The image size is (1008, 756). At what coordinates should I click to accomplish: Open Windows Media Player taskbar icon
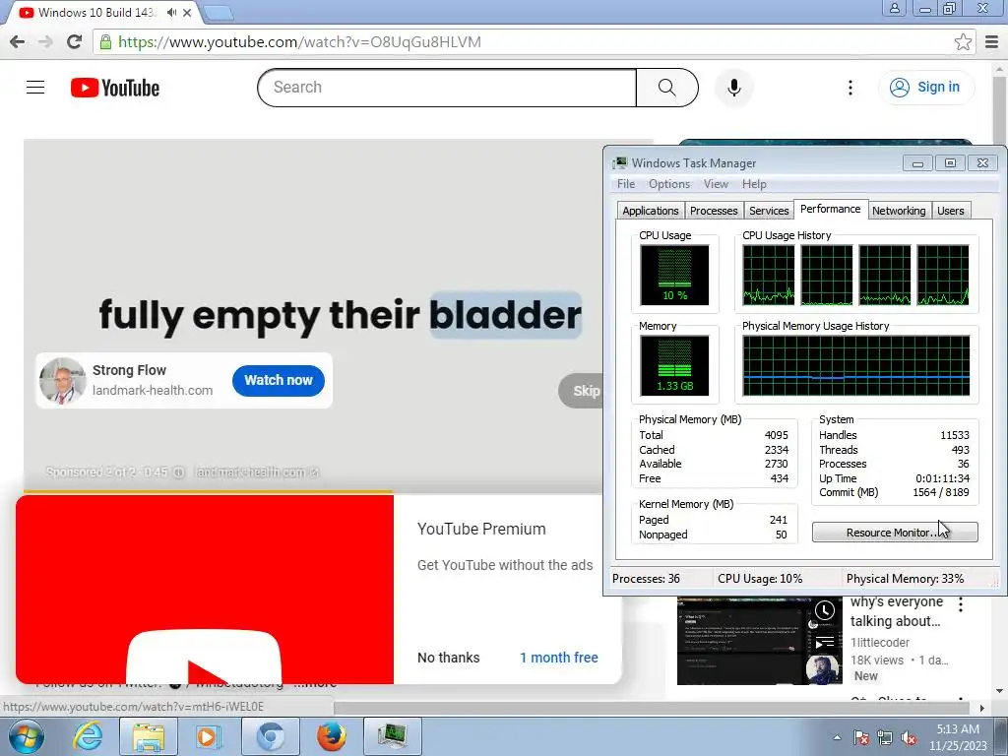click(x=209, y=736)
